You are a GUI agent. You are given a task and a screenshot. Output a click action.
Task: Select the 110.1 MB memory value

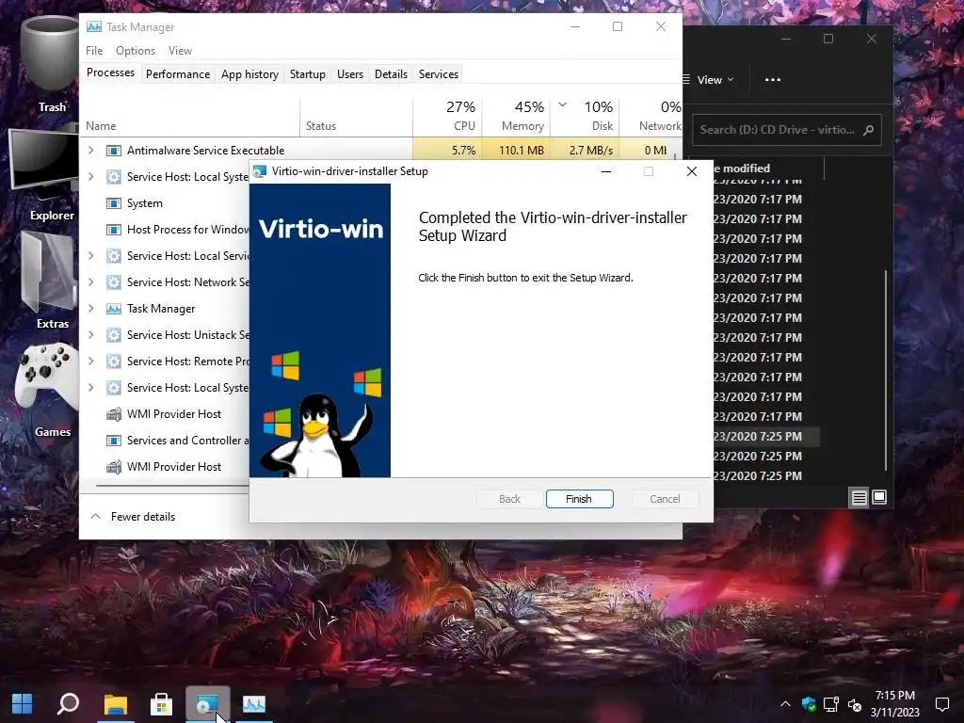pos(522,150)
